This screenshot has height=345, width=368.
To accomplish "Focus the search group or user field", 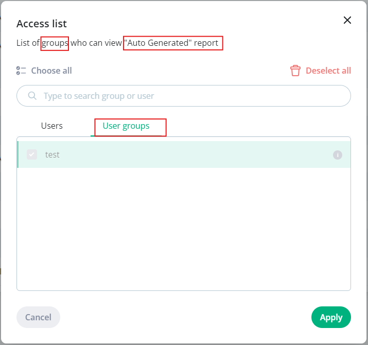I will pyautogui.click(x=184, y=96).
